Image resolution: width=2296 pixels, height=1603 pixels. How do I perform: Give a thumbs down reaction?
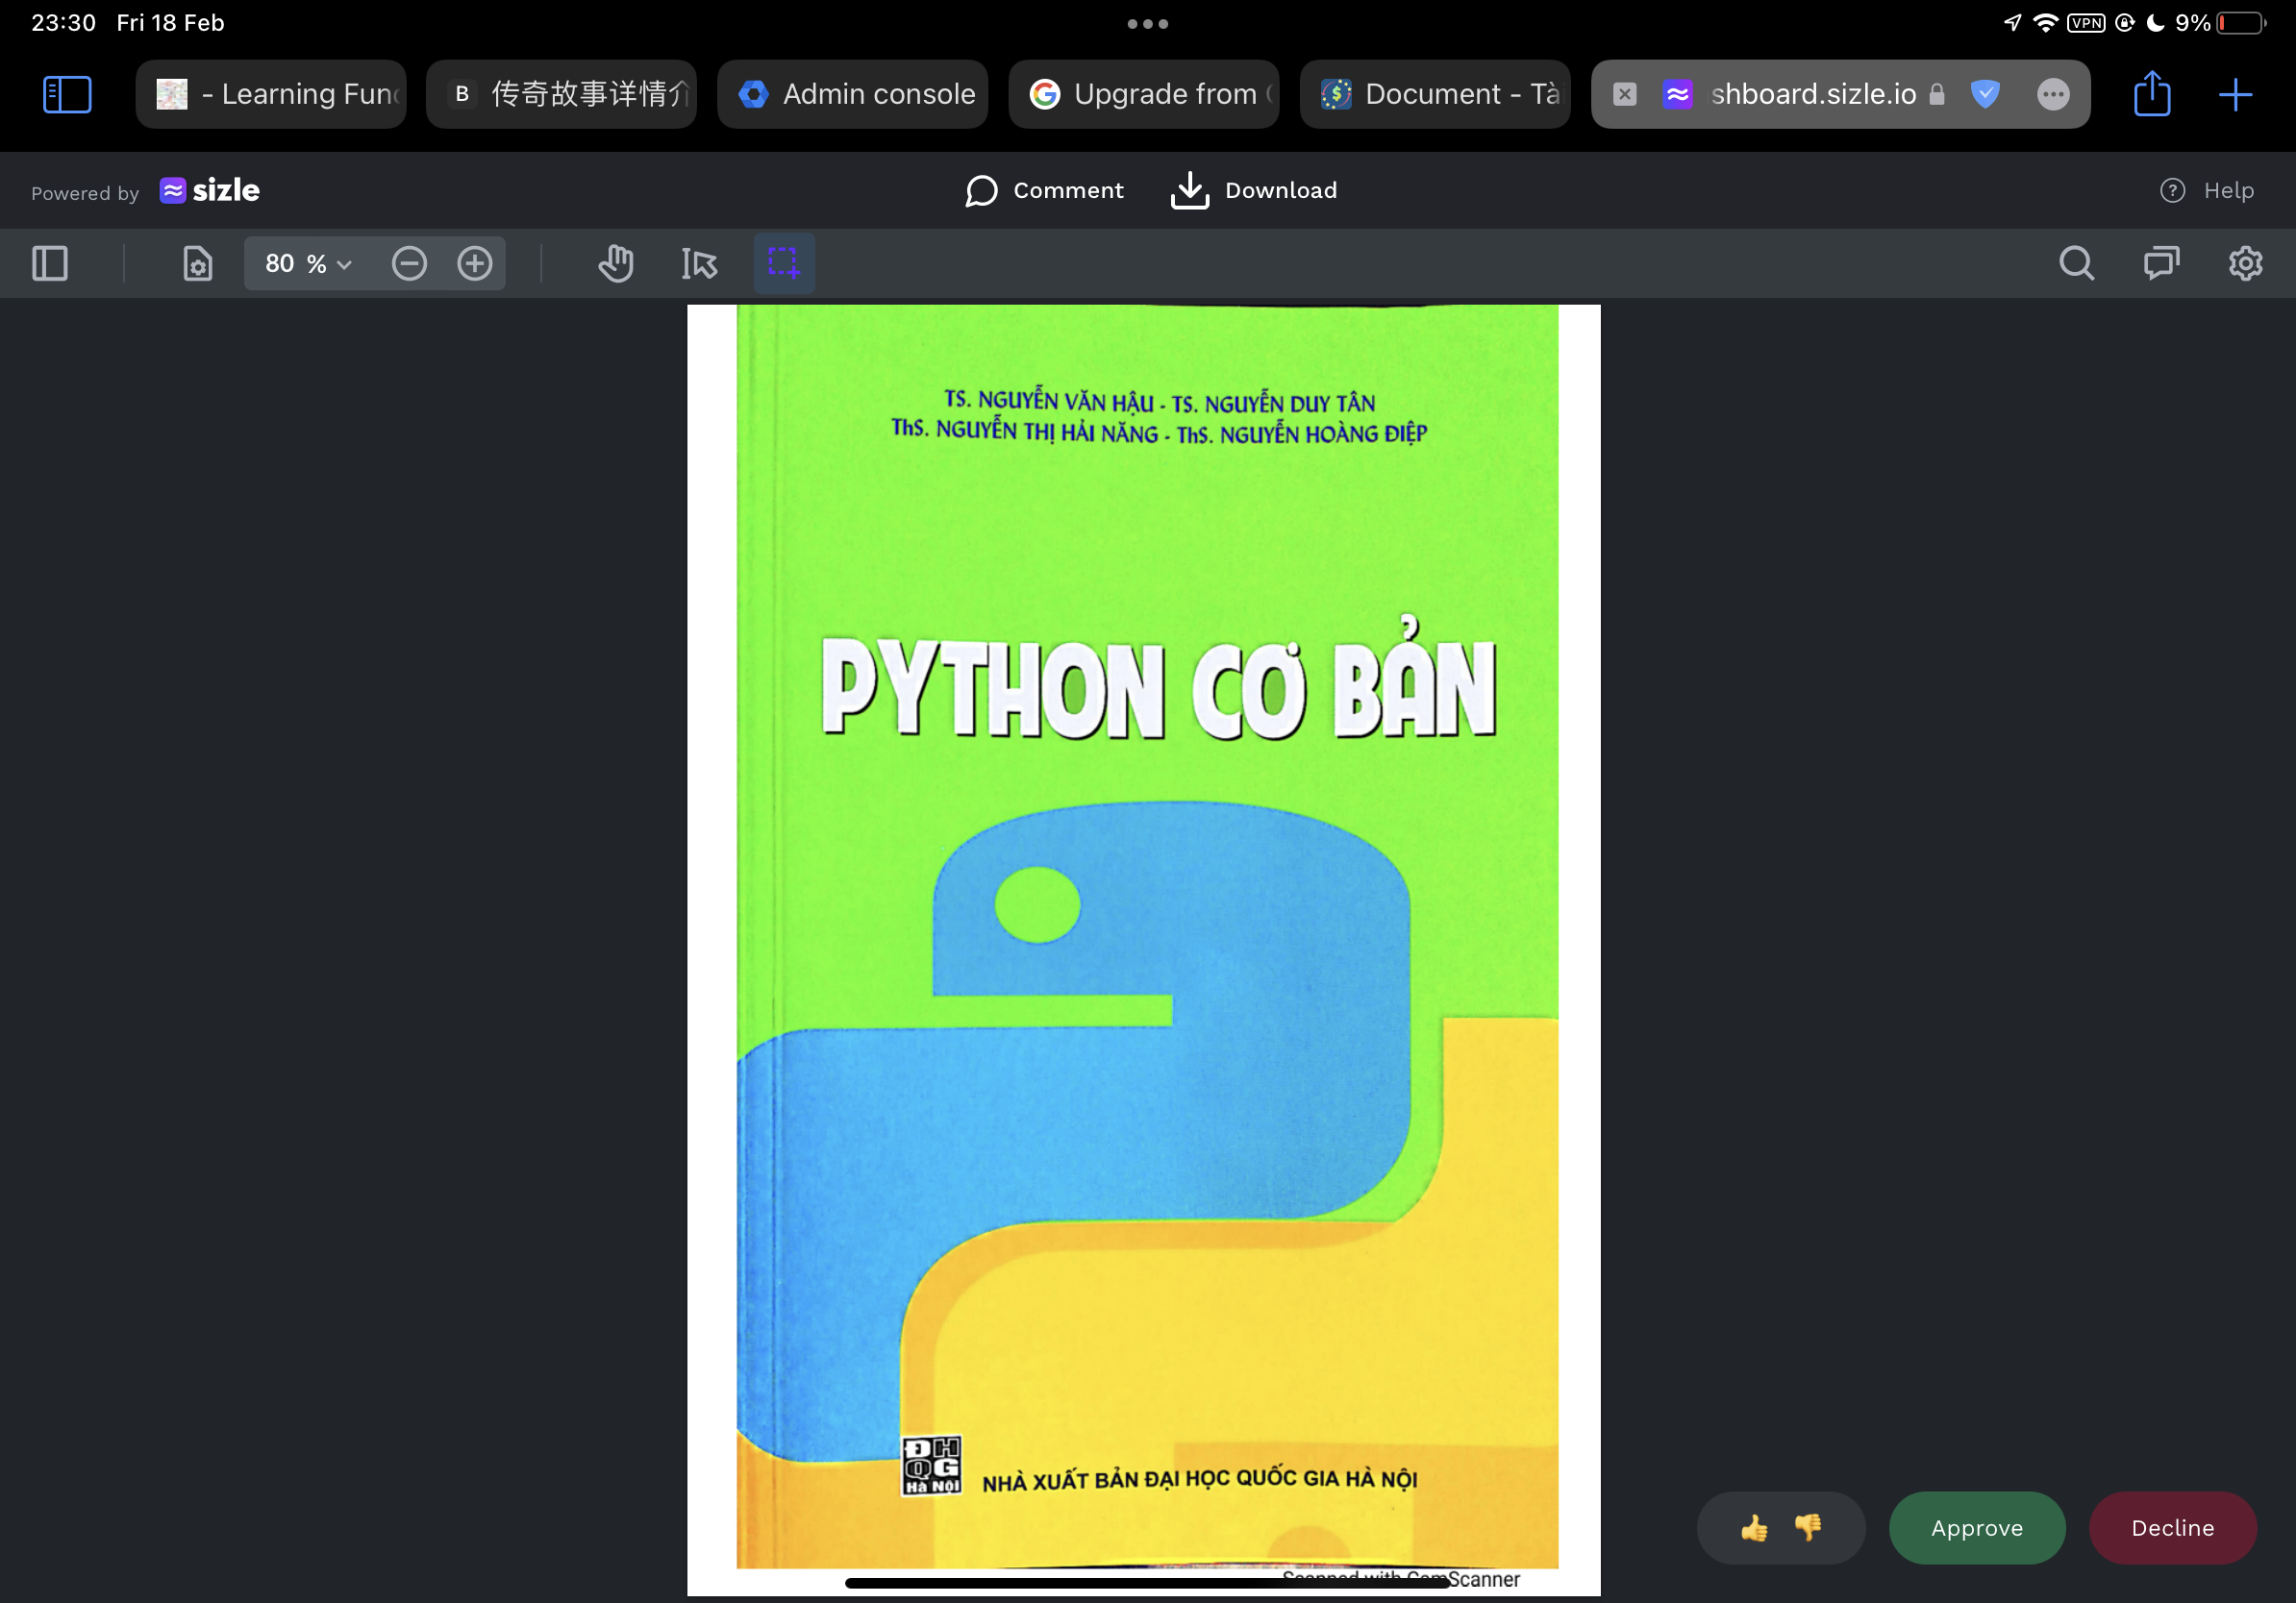(1808, 1528)
